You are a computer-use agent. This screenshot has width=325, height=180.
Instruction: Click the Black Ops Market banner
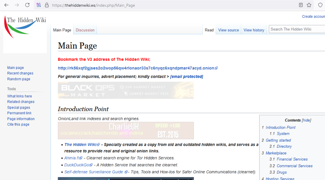pos(126,90)
